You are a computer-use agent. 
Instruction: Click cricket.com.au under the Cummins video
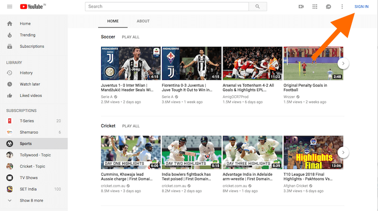113,186
